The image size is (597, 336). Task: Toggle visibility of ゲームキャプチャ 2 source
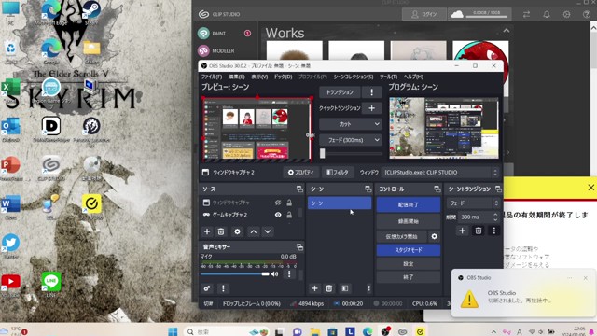click(x=278, y=215)
